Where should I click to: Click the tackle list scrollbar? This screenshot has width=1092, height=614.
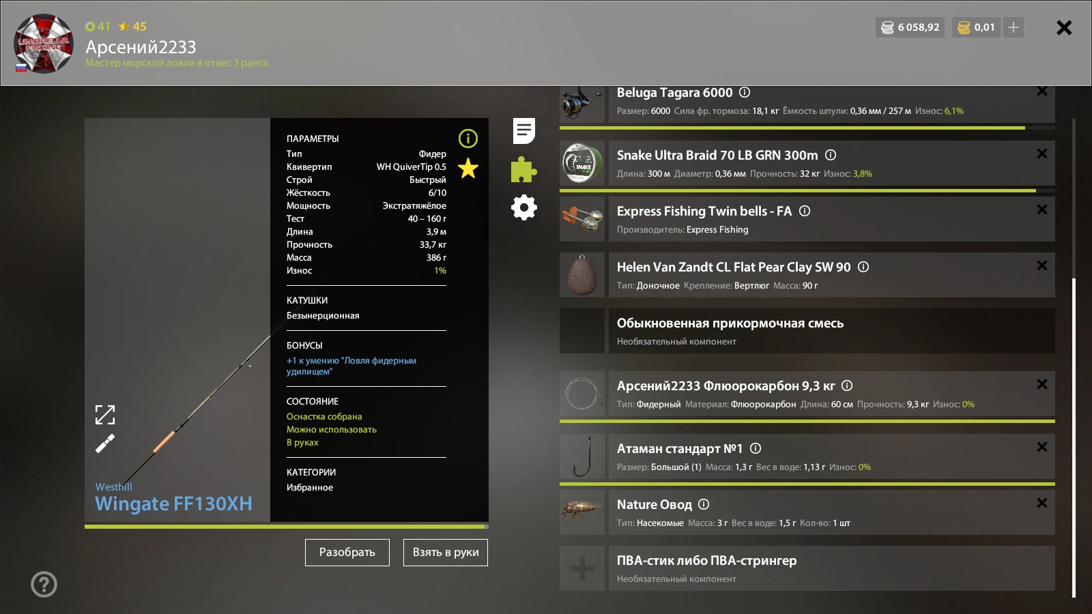point(1074,438)
